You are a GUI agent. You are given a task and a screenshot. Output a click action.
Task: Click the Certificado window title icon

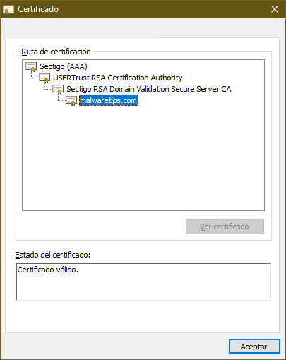pyautogui.click(x=8, y=9)
